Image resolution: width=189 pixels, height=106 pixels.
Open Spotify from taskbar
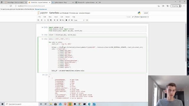pyautogui.click(x=70, y=104)
